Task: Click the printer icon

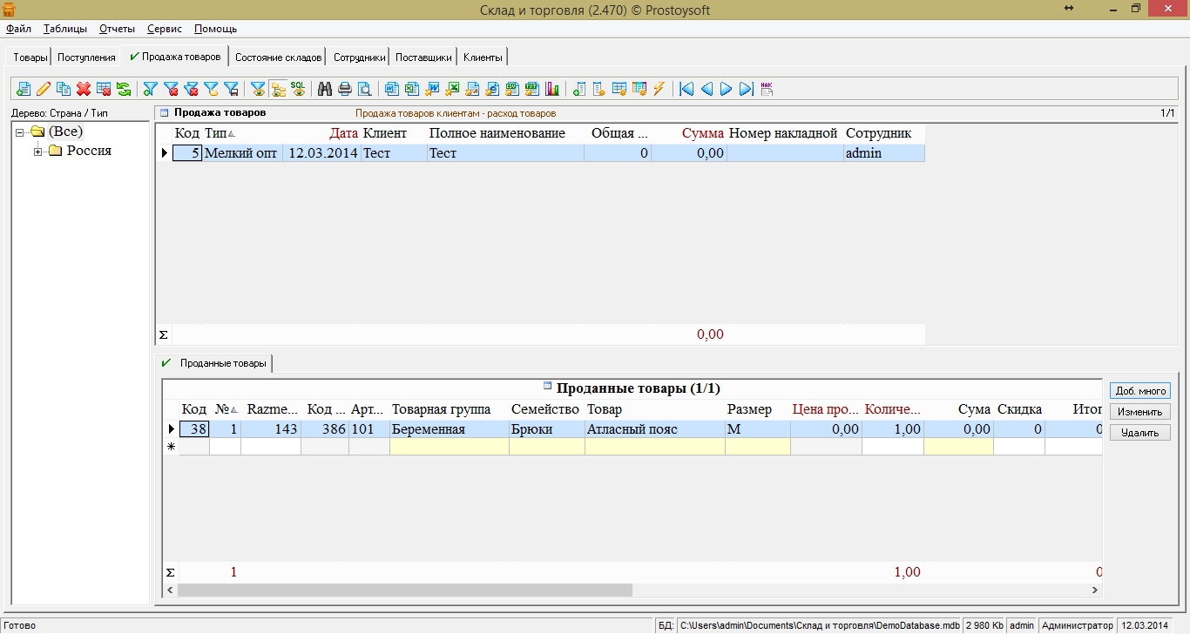Action: click(x=344, y=89)
